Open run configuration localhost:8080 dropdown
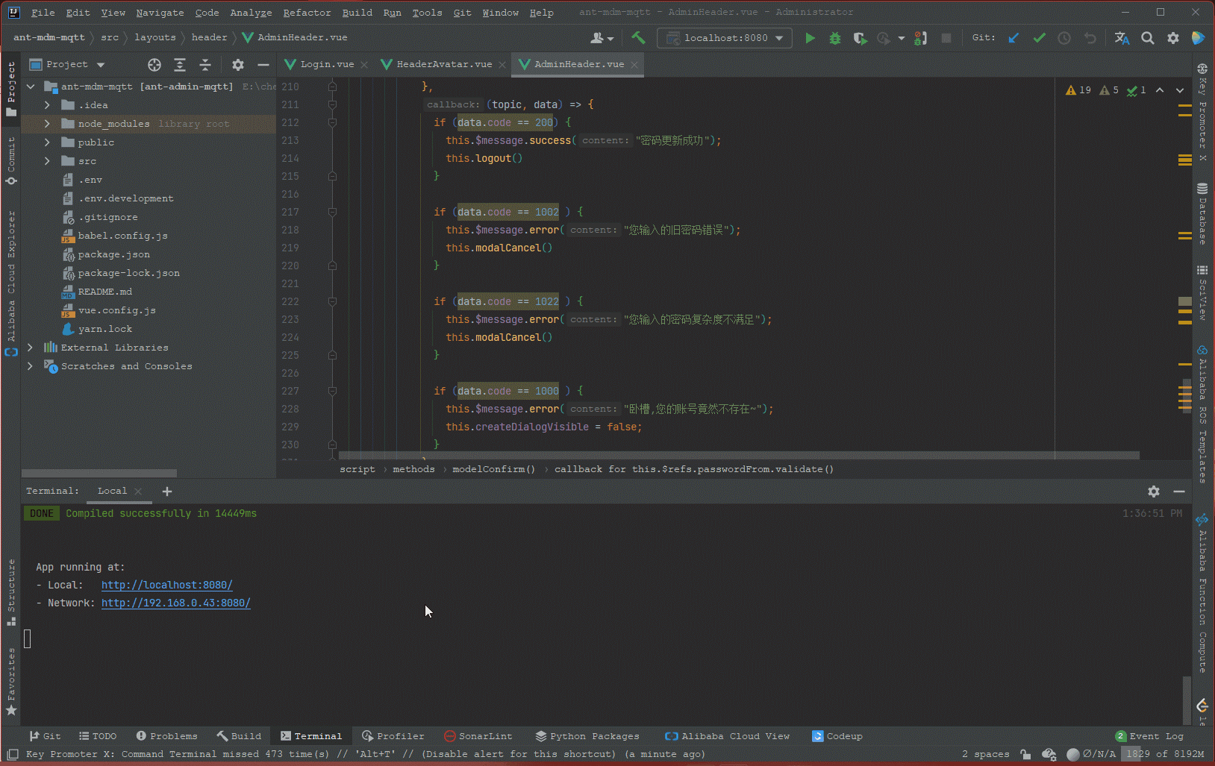 725,38
